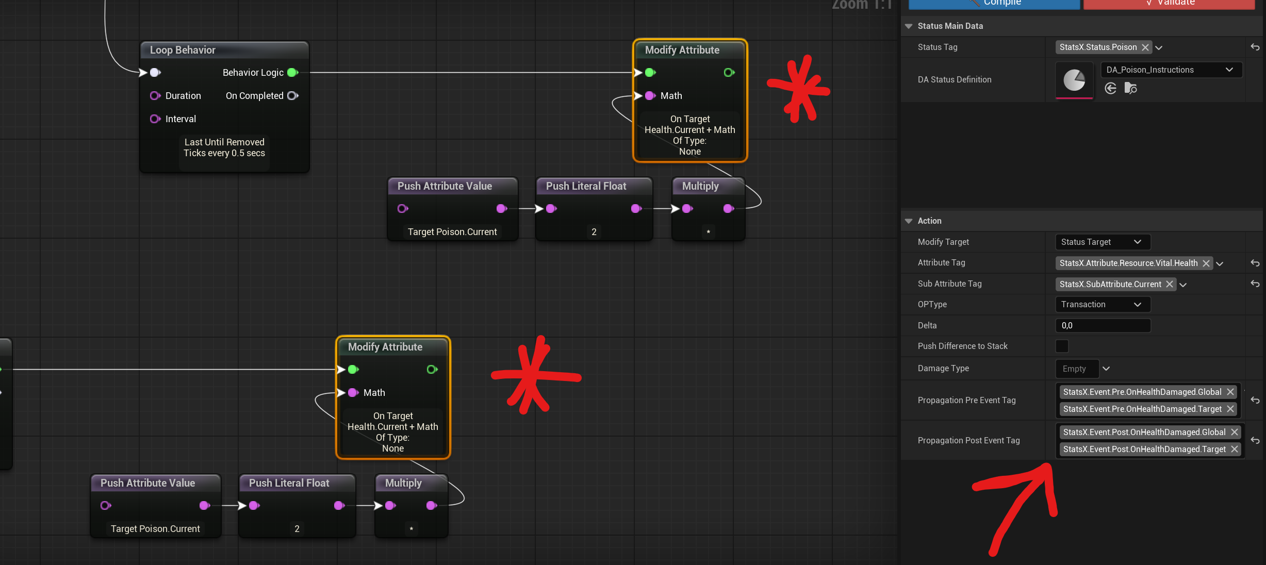Toggle Push Difference to Stack checkbox
Image resolution: width=1266 pixels, height=565 pixels.
click(x=1062, y=346)
